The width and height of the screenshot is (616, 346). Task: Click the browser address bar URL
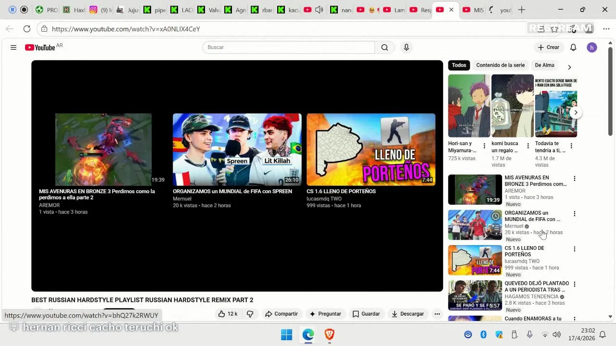click(126, 29)
